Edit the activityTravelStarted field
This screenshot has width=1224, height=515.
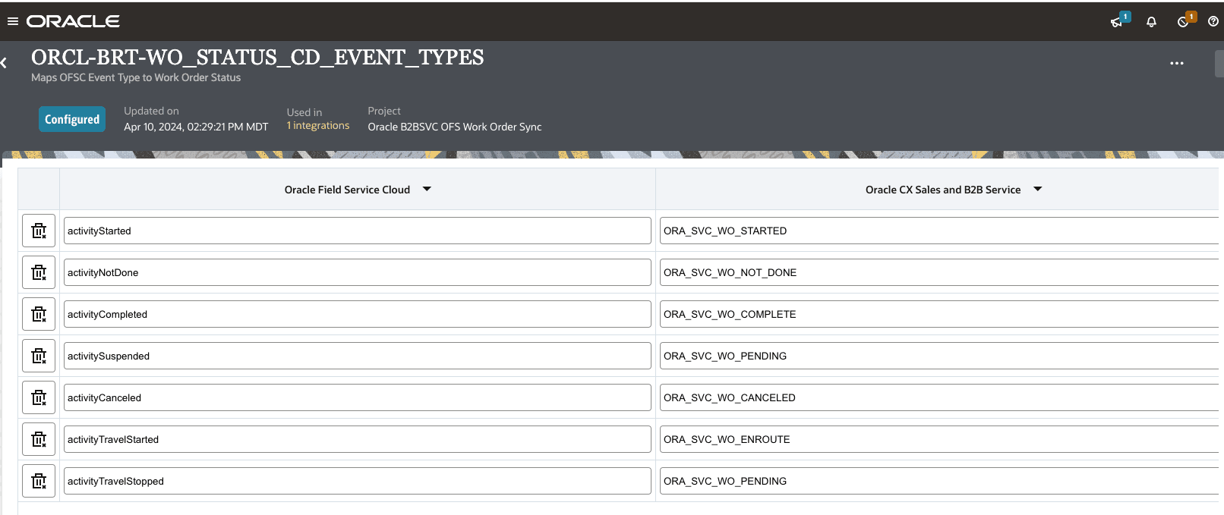(358, 439)
